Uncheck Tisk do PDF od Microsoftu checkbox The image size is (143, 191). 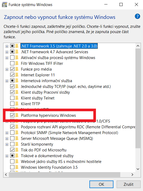tap(12, 150)
